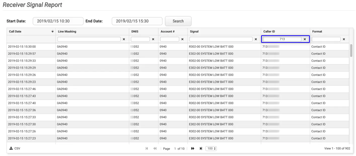Focus the Signal filter box
Viewport: 356px width, 156px height.
coord(221,39)
